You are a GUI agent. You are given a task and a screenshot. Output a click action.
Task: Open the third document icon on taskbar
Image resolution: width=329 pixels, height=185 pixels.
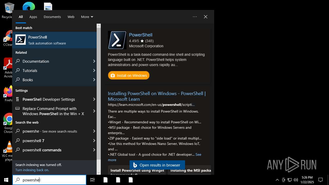(131, 180)
